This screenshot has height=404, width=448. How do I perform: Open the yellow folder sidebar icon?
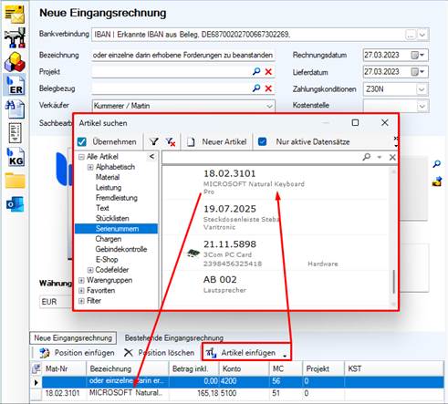(x=16, y=181)
